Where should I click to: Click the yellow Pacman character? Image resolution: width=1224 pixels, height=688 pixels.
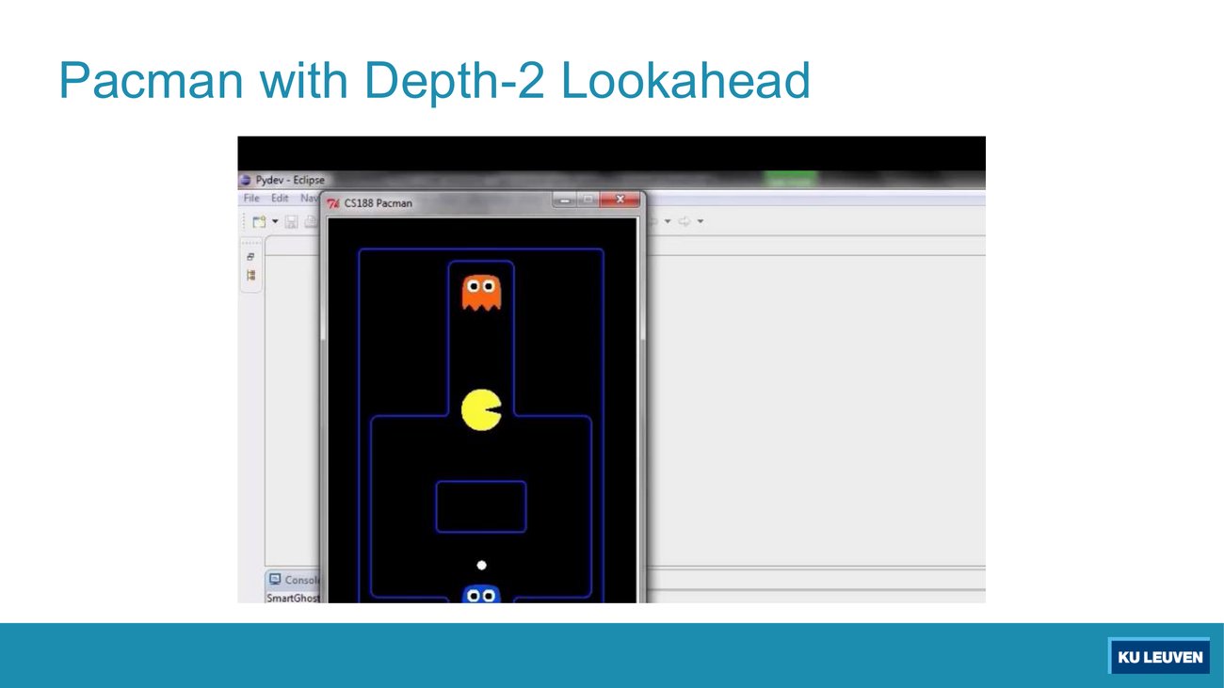(x=481, y=410)
